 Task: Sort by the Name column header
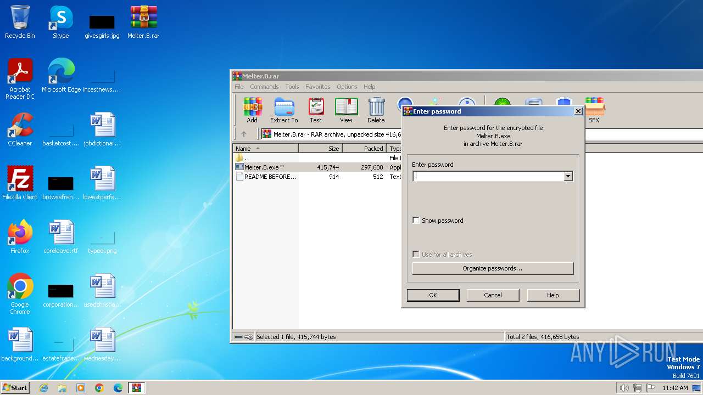point(266,149)
